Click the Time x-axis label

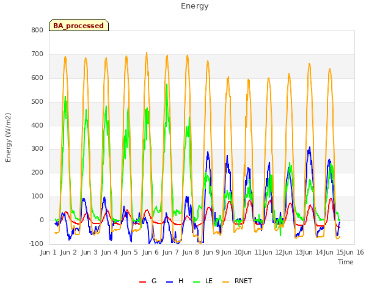click(x=346, y=262)
